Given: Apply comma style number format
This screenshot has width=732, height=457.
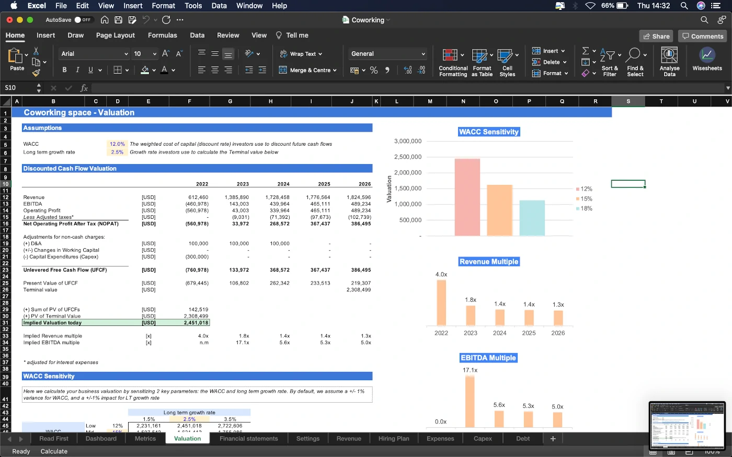Looking at the screenshot, I should point(387,70).
